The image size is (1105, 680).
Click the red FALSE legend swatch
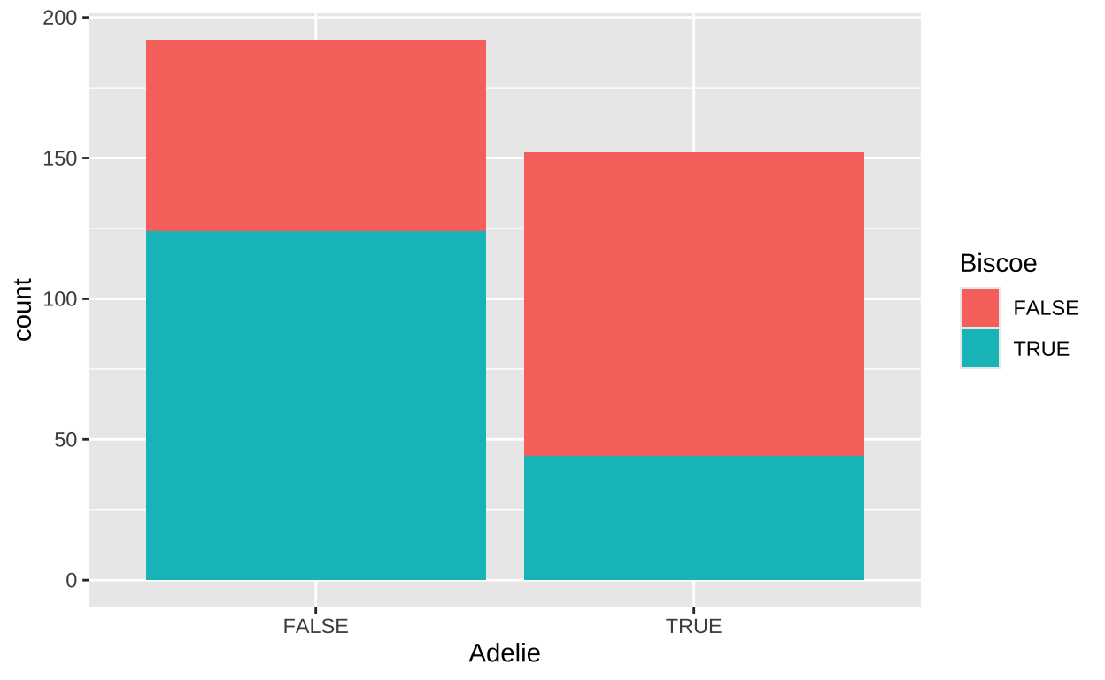[x=980, y=308]
